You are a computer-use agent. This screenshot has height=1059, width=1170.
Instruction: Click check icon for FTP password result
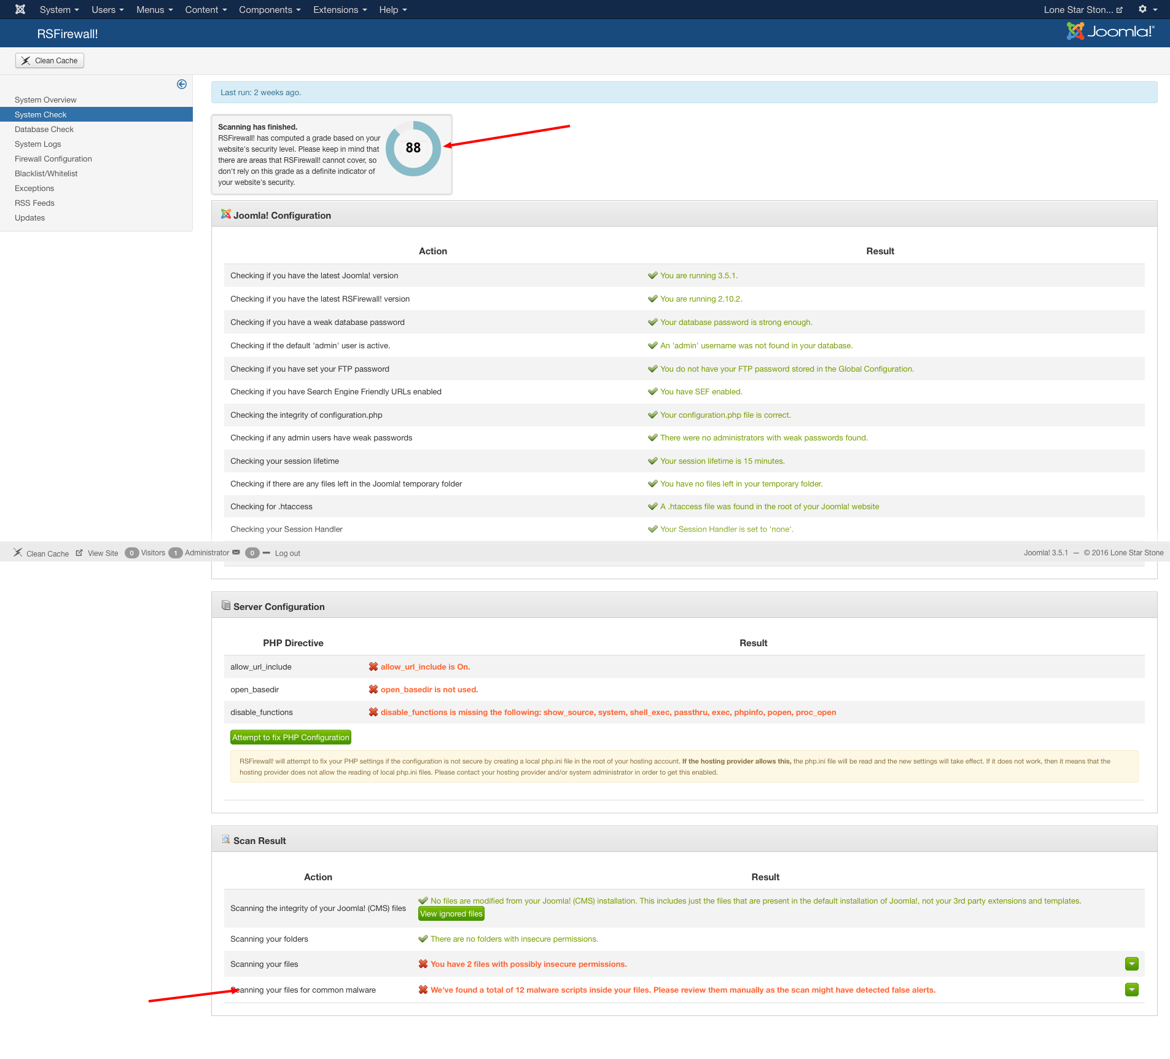(x=653, y=369)
